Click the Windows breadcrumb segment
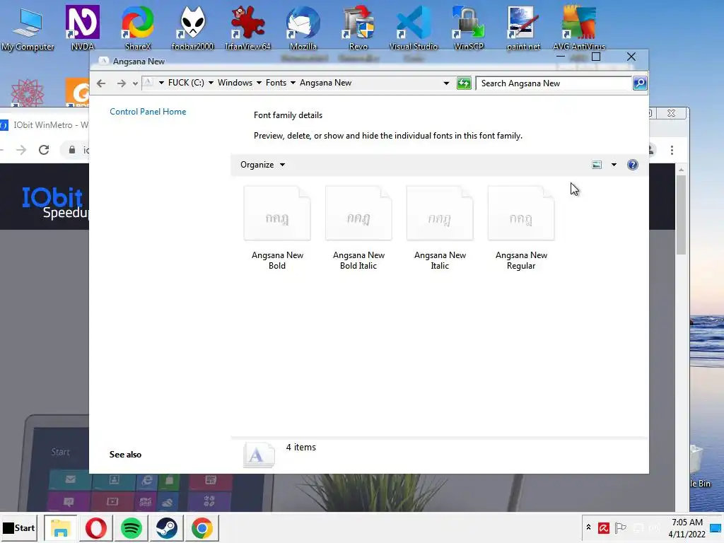This screenshot has height=543, width=724. [x=235, y=83]
